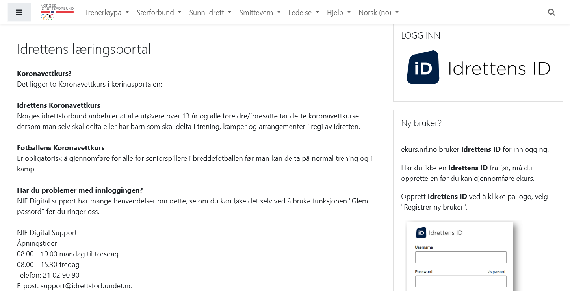The image size is (570, 291).
Task: Open the Norsk (no) language selector
Action: 379,13
